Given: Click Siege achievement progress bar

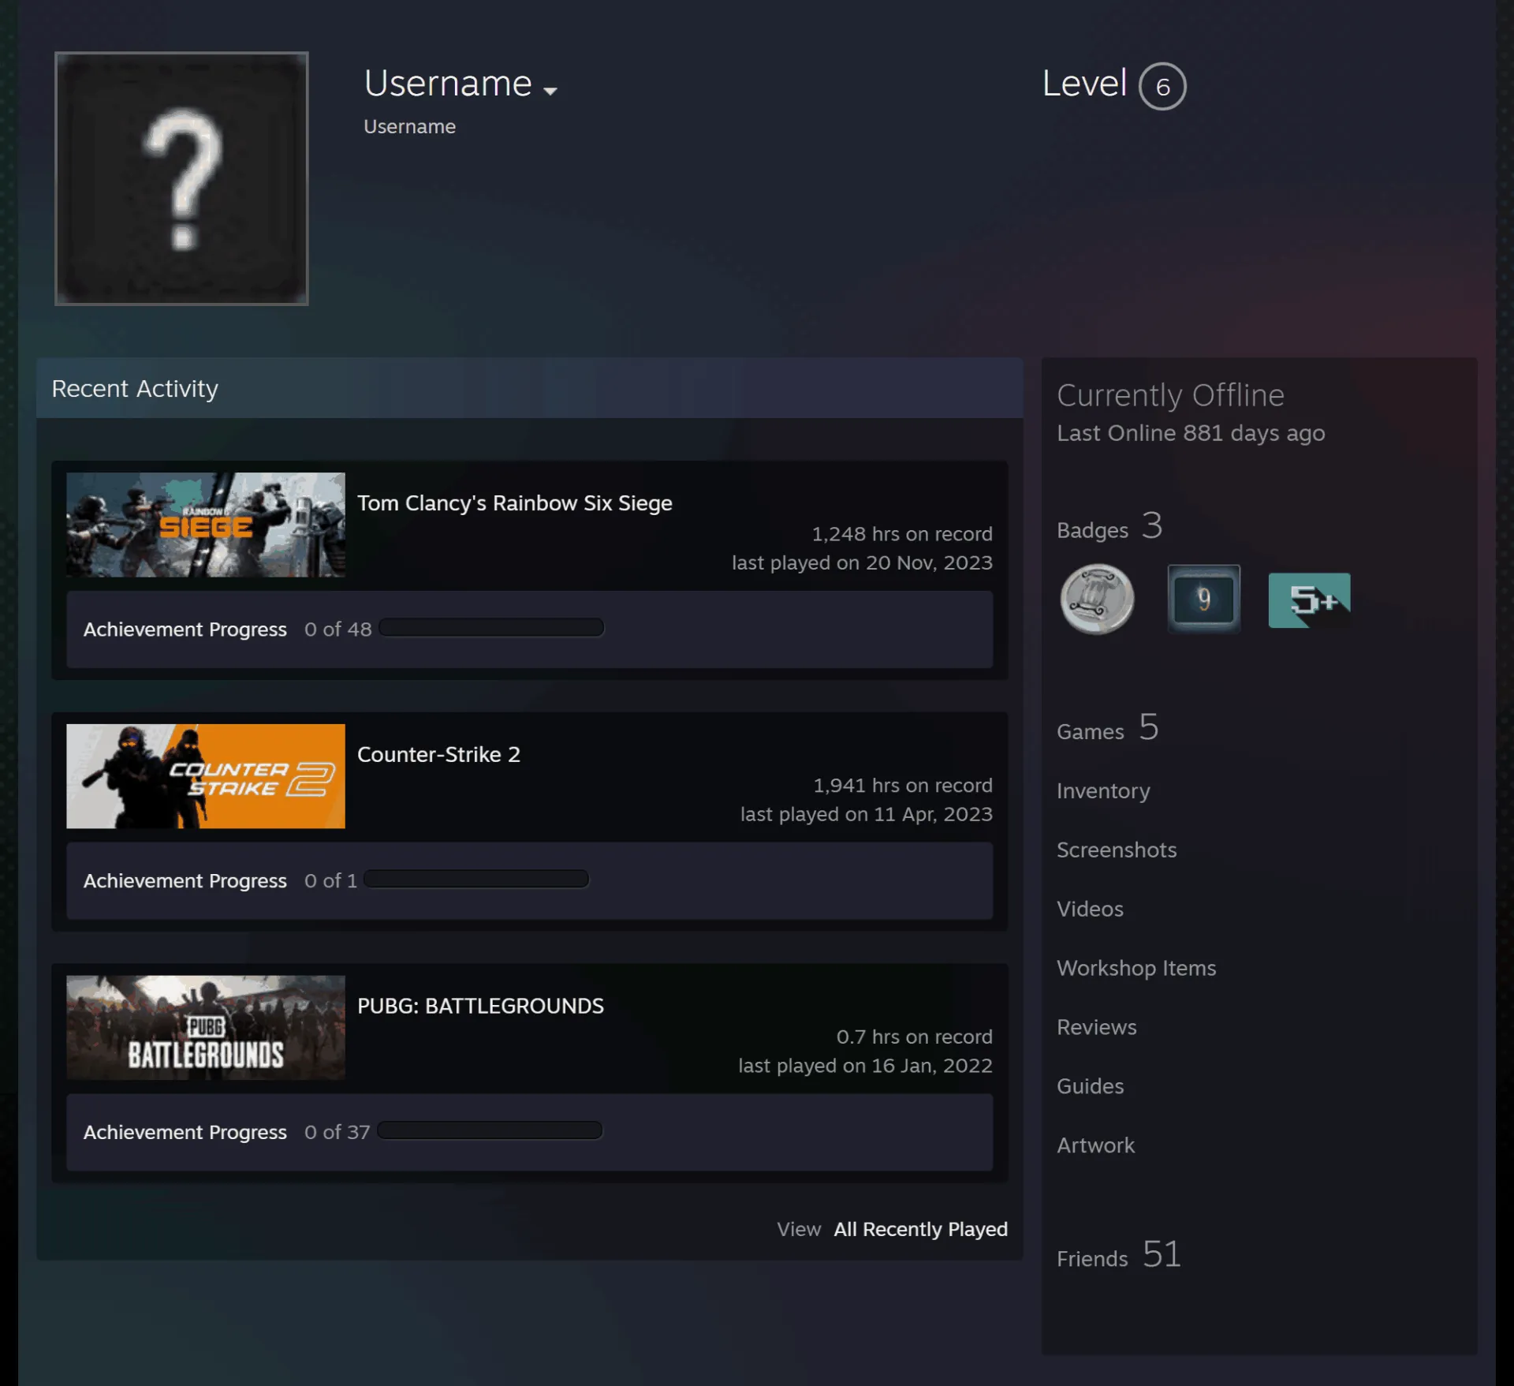Looking at the screenshot, I should (x=491, y=628).
